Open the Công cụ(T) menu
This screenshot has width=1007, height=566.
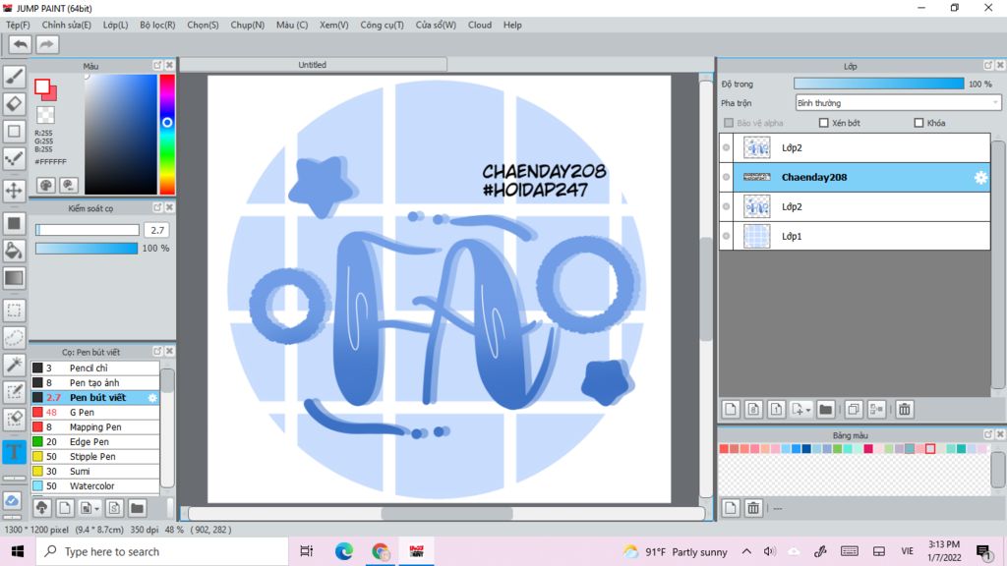click(382, 25)
